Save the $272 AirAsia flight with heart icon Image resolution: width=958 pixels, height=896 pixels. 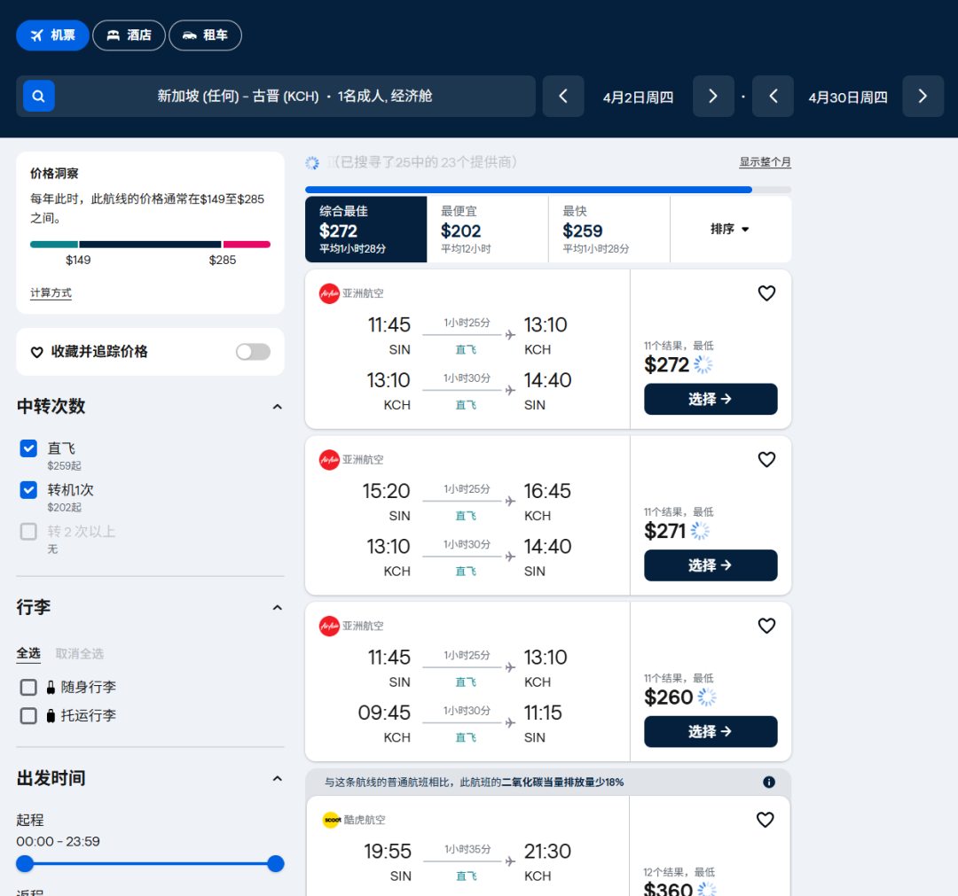click(x=766, y=293)
